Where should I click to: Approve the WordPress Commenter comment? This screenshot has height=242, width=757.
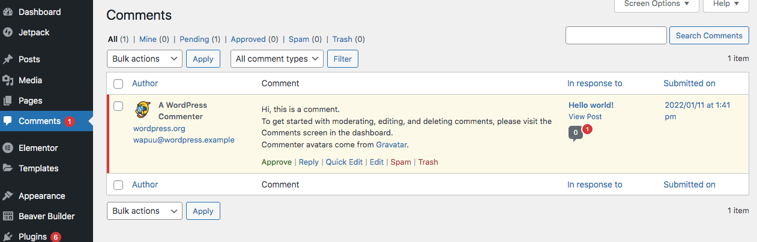(276, 162)
